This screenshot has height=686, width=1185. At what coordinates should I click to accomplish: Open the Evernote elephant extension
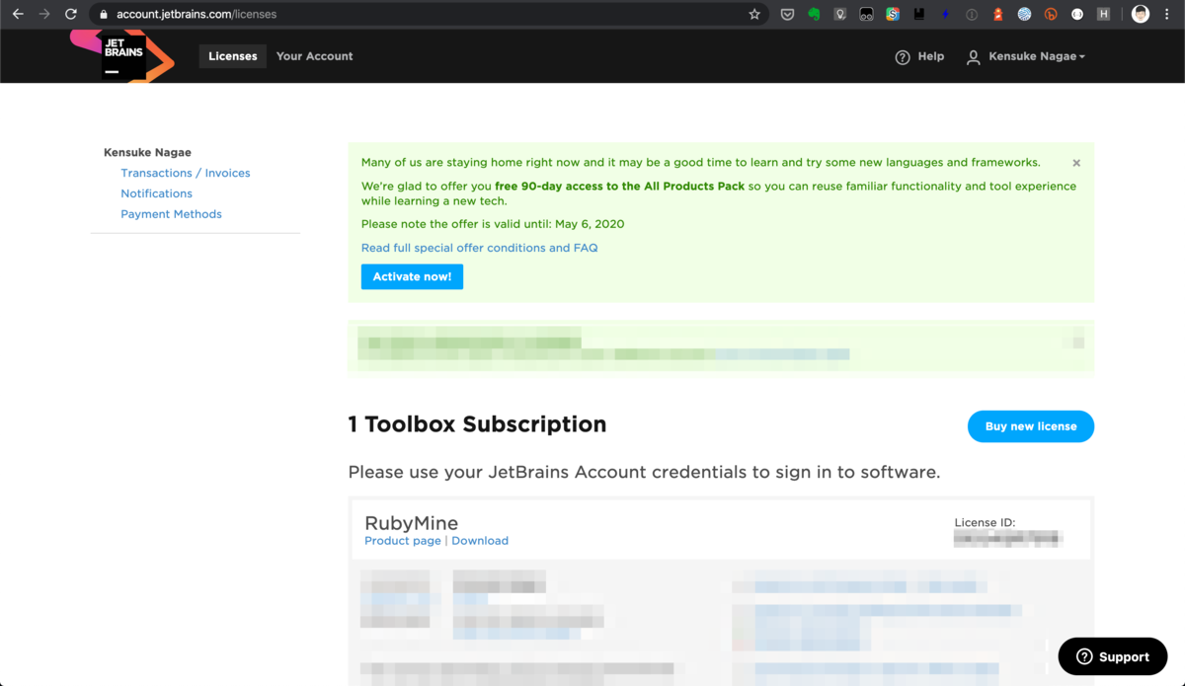coord(814,14)
